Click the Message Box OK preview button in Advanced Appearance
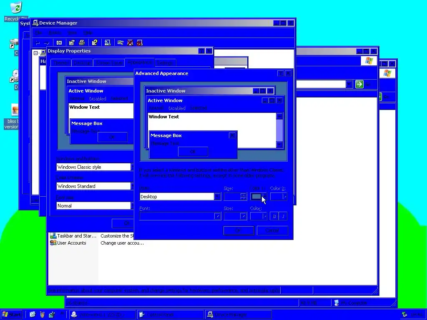427x320 pixels. pos(193,152)
